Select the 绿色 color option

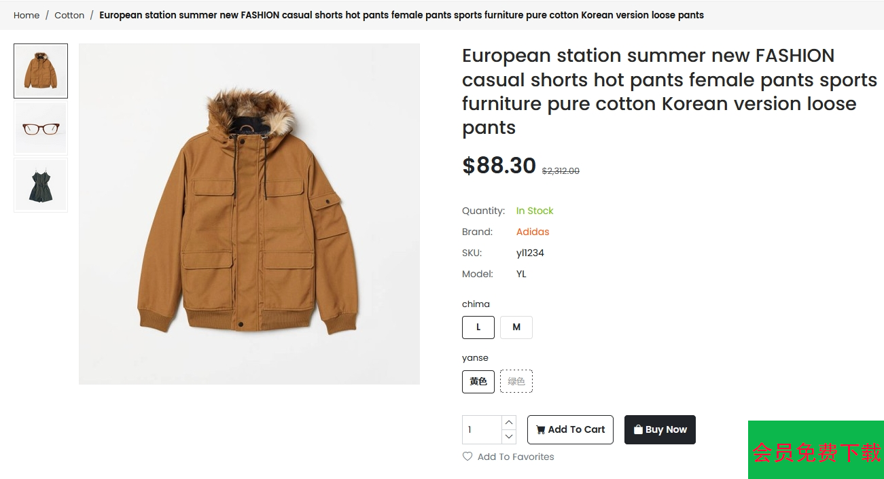(516, 381)
